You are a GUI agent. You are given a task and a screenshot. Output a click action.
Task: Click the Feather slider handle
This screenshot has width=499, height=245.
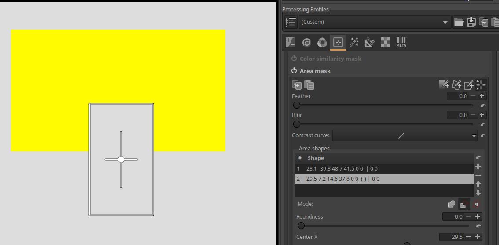[x=297, y=105]
